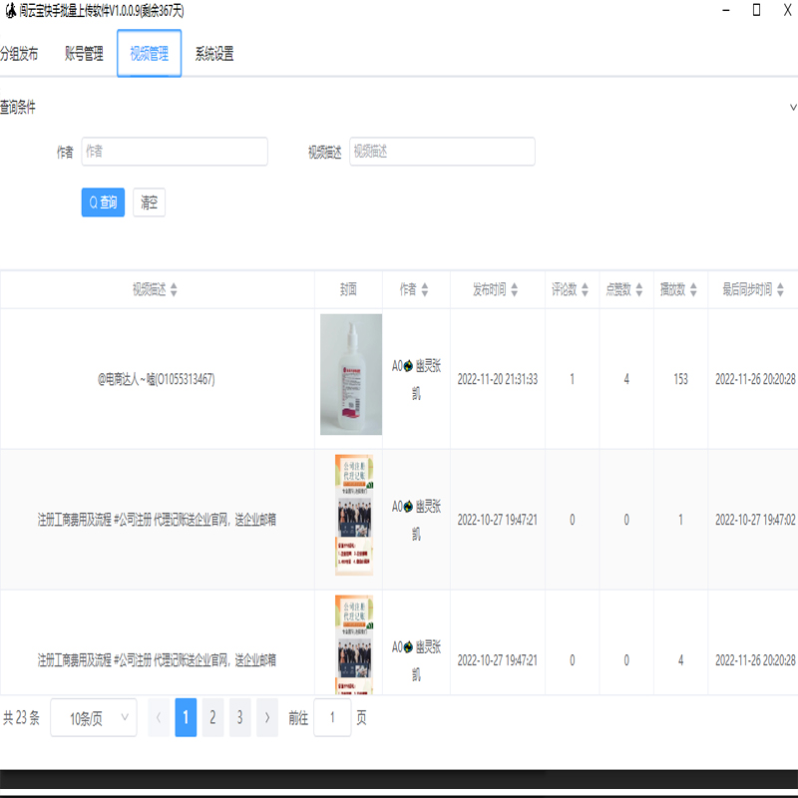Screen dimensions: 798x798
Task: Go to page 2
Action: coord(212,717)
